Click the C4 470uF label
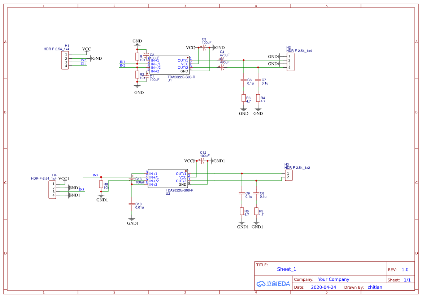 coord(225,53)
